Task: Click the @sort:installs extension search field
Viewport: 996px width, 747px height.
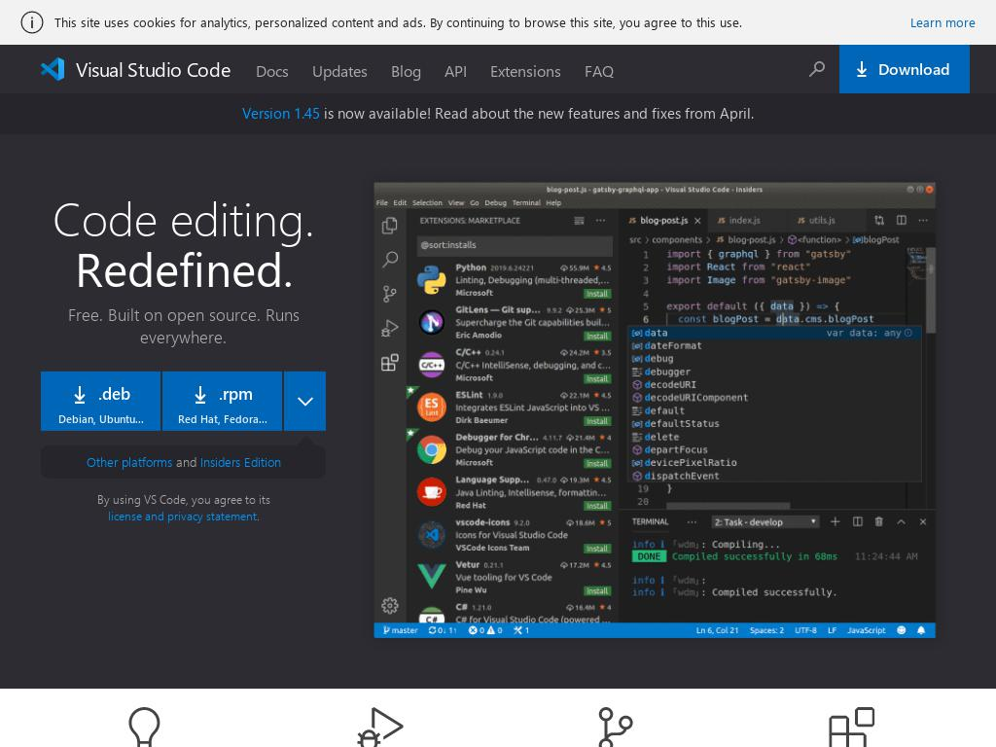Action: click(515, 244)
